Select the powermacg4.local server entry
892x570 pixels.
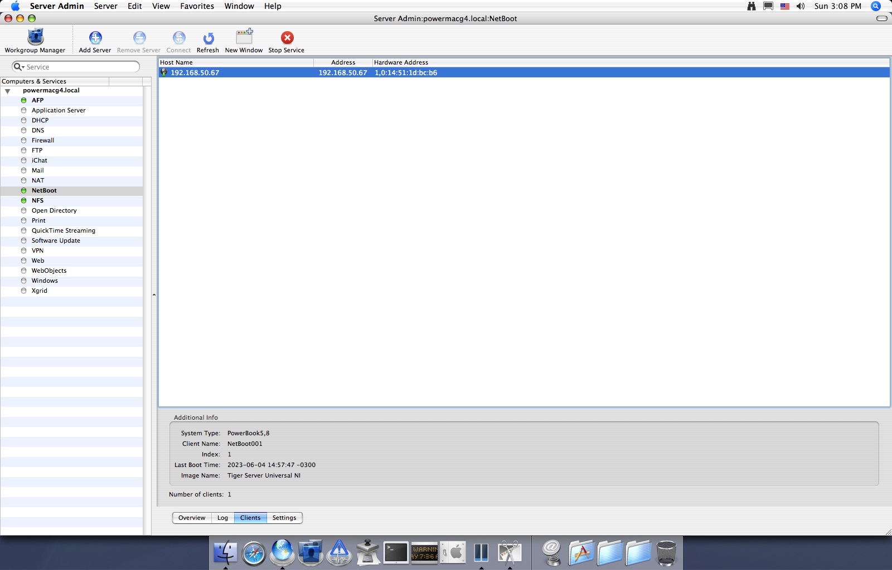pos(51,90)
